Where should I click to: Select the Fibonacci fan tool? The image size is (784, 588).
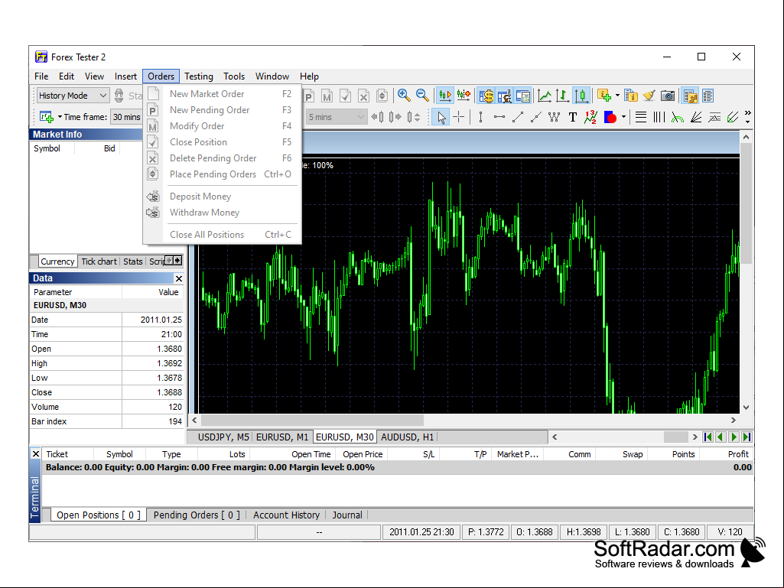click(x=695, y=118)
